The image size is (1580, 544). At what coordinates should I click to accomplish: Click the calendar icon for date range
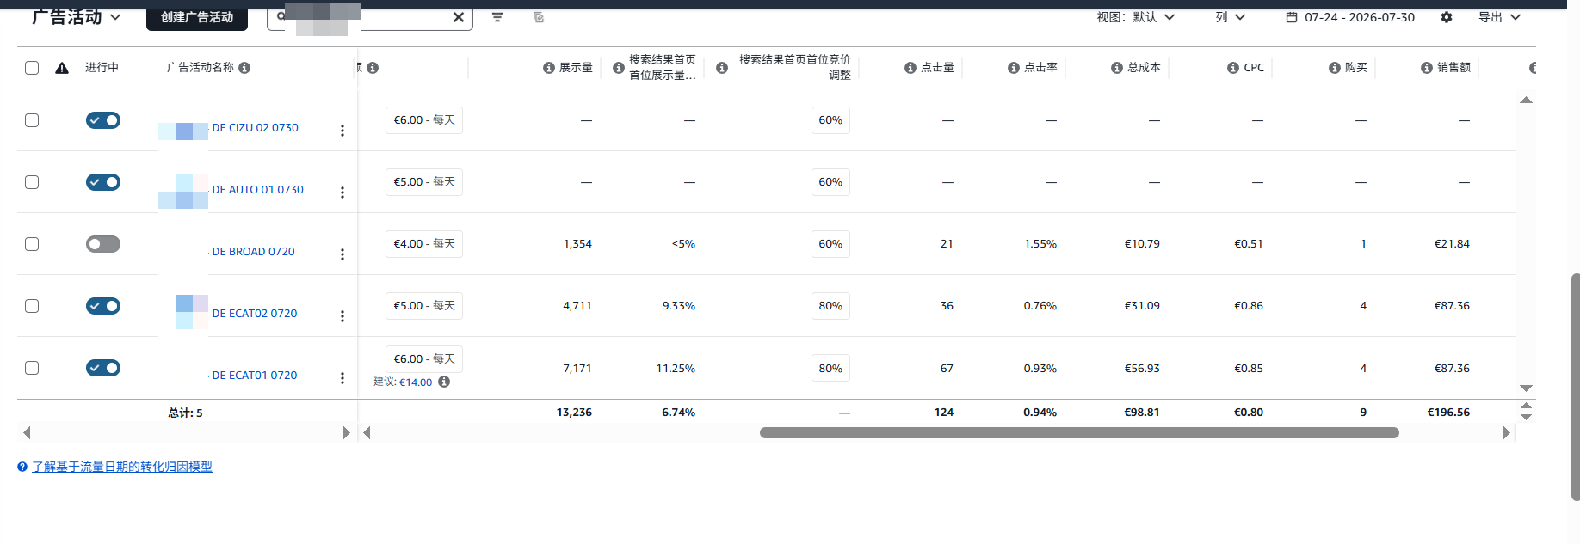[x=1291, y=17]
